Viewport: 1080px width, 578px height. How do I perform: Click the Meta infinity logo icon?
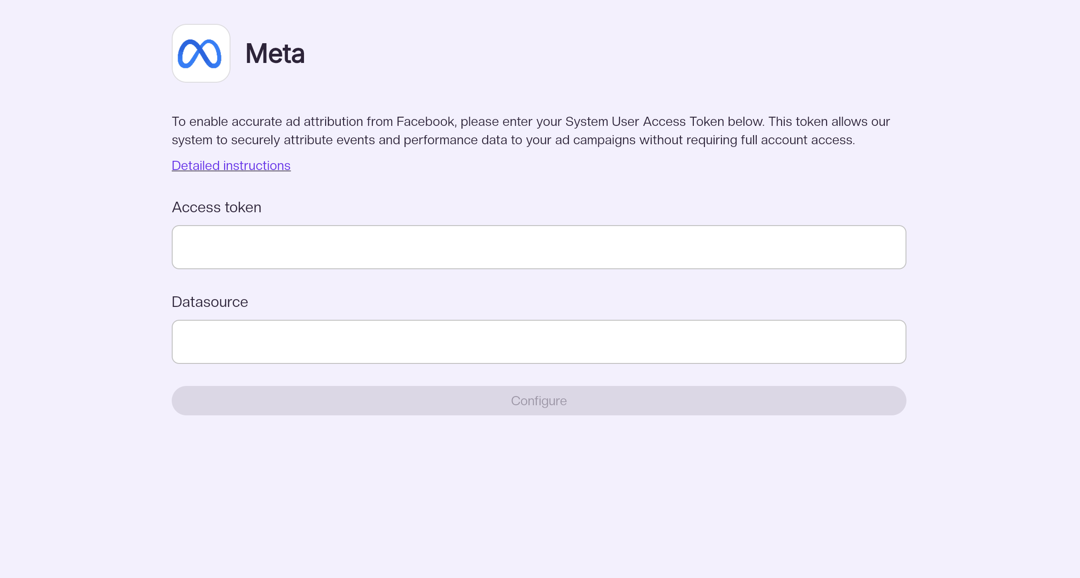(x=201, y=53)
